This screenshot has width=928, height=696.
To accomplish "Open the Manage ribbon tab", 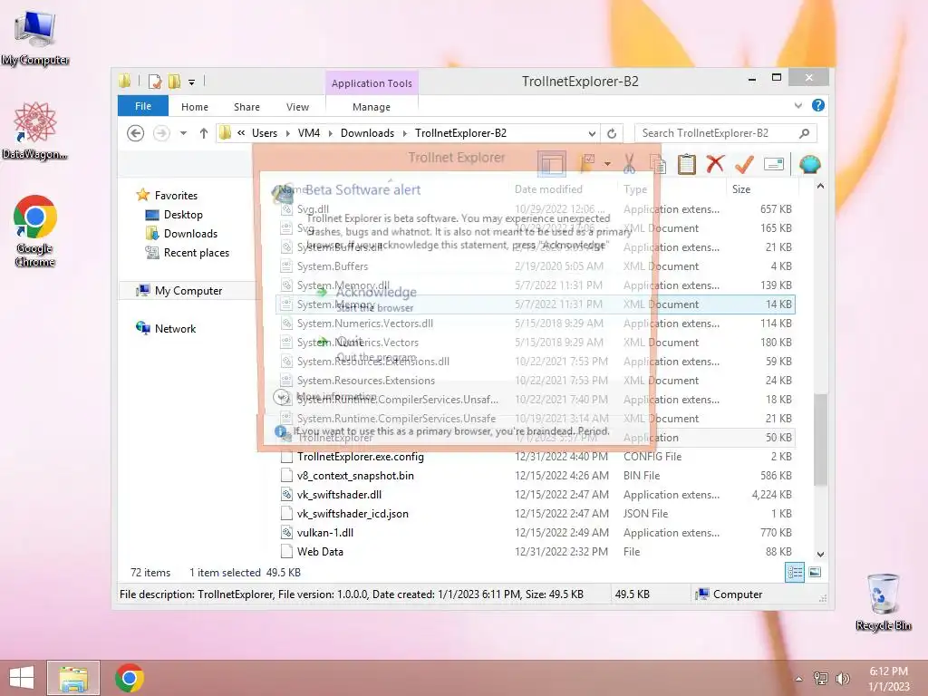I will click(x=371, y=107).
